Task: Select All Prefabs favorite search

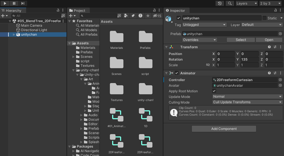Action: coord(87,35)
